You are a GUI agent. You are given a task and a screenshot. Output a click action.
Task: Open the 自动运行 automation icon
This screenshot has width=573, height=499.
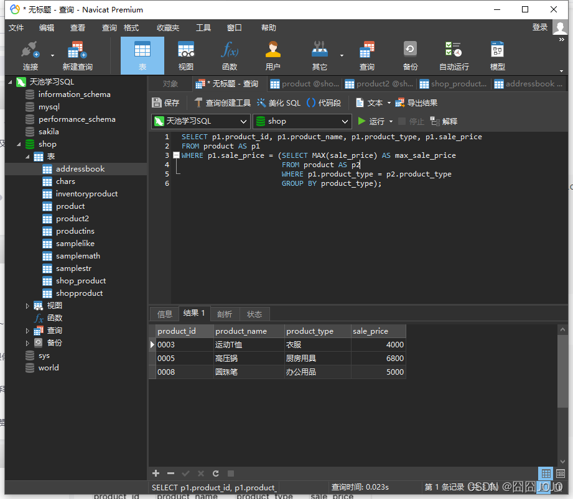[x=454, y=56]
